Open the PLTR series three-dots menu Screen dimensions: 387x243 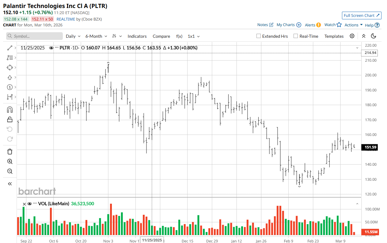pos(56,48)
